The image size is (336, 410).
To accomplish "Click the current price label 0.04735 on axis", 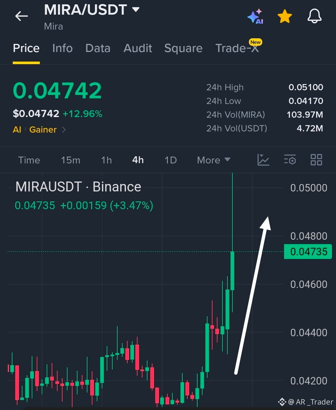I will [x=308, y=252].
